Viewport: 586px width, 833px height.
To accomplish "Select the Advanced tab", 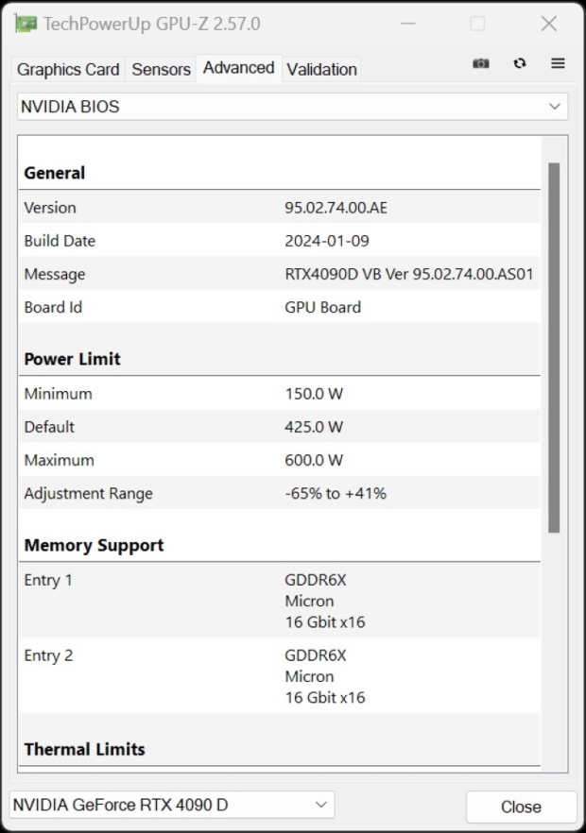I will pyautogui.click(x=238, y=67).
